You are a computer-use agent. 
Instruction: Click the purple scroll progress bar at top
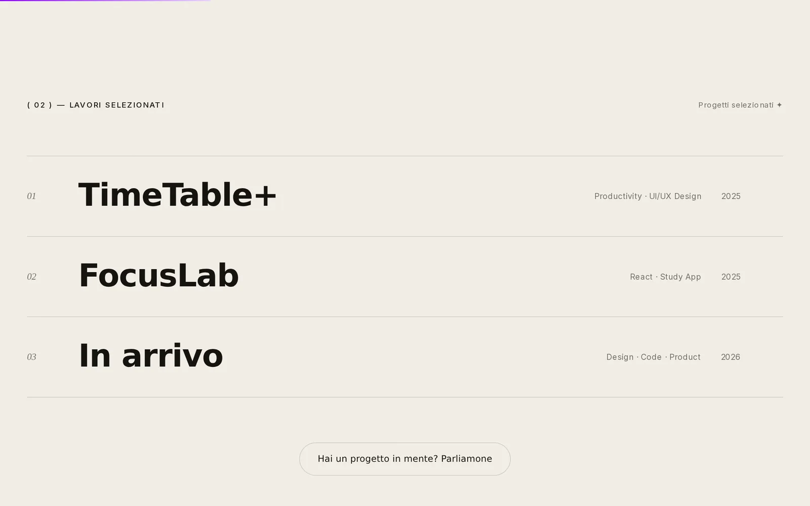tap(105, 1)
